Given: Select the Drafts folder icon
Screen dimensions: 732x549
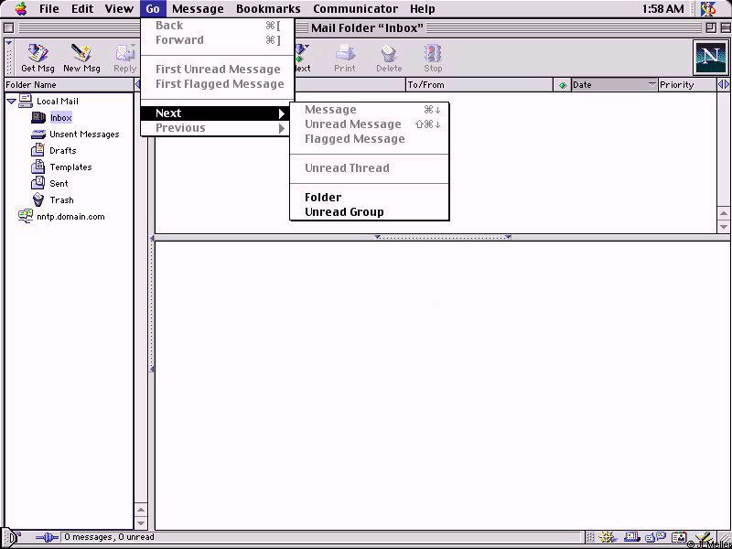Looking at the screenshot, I should 38,150.
